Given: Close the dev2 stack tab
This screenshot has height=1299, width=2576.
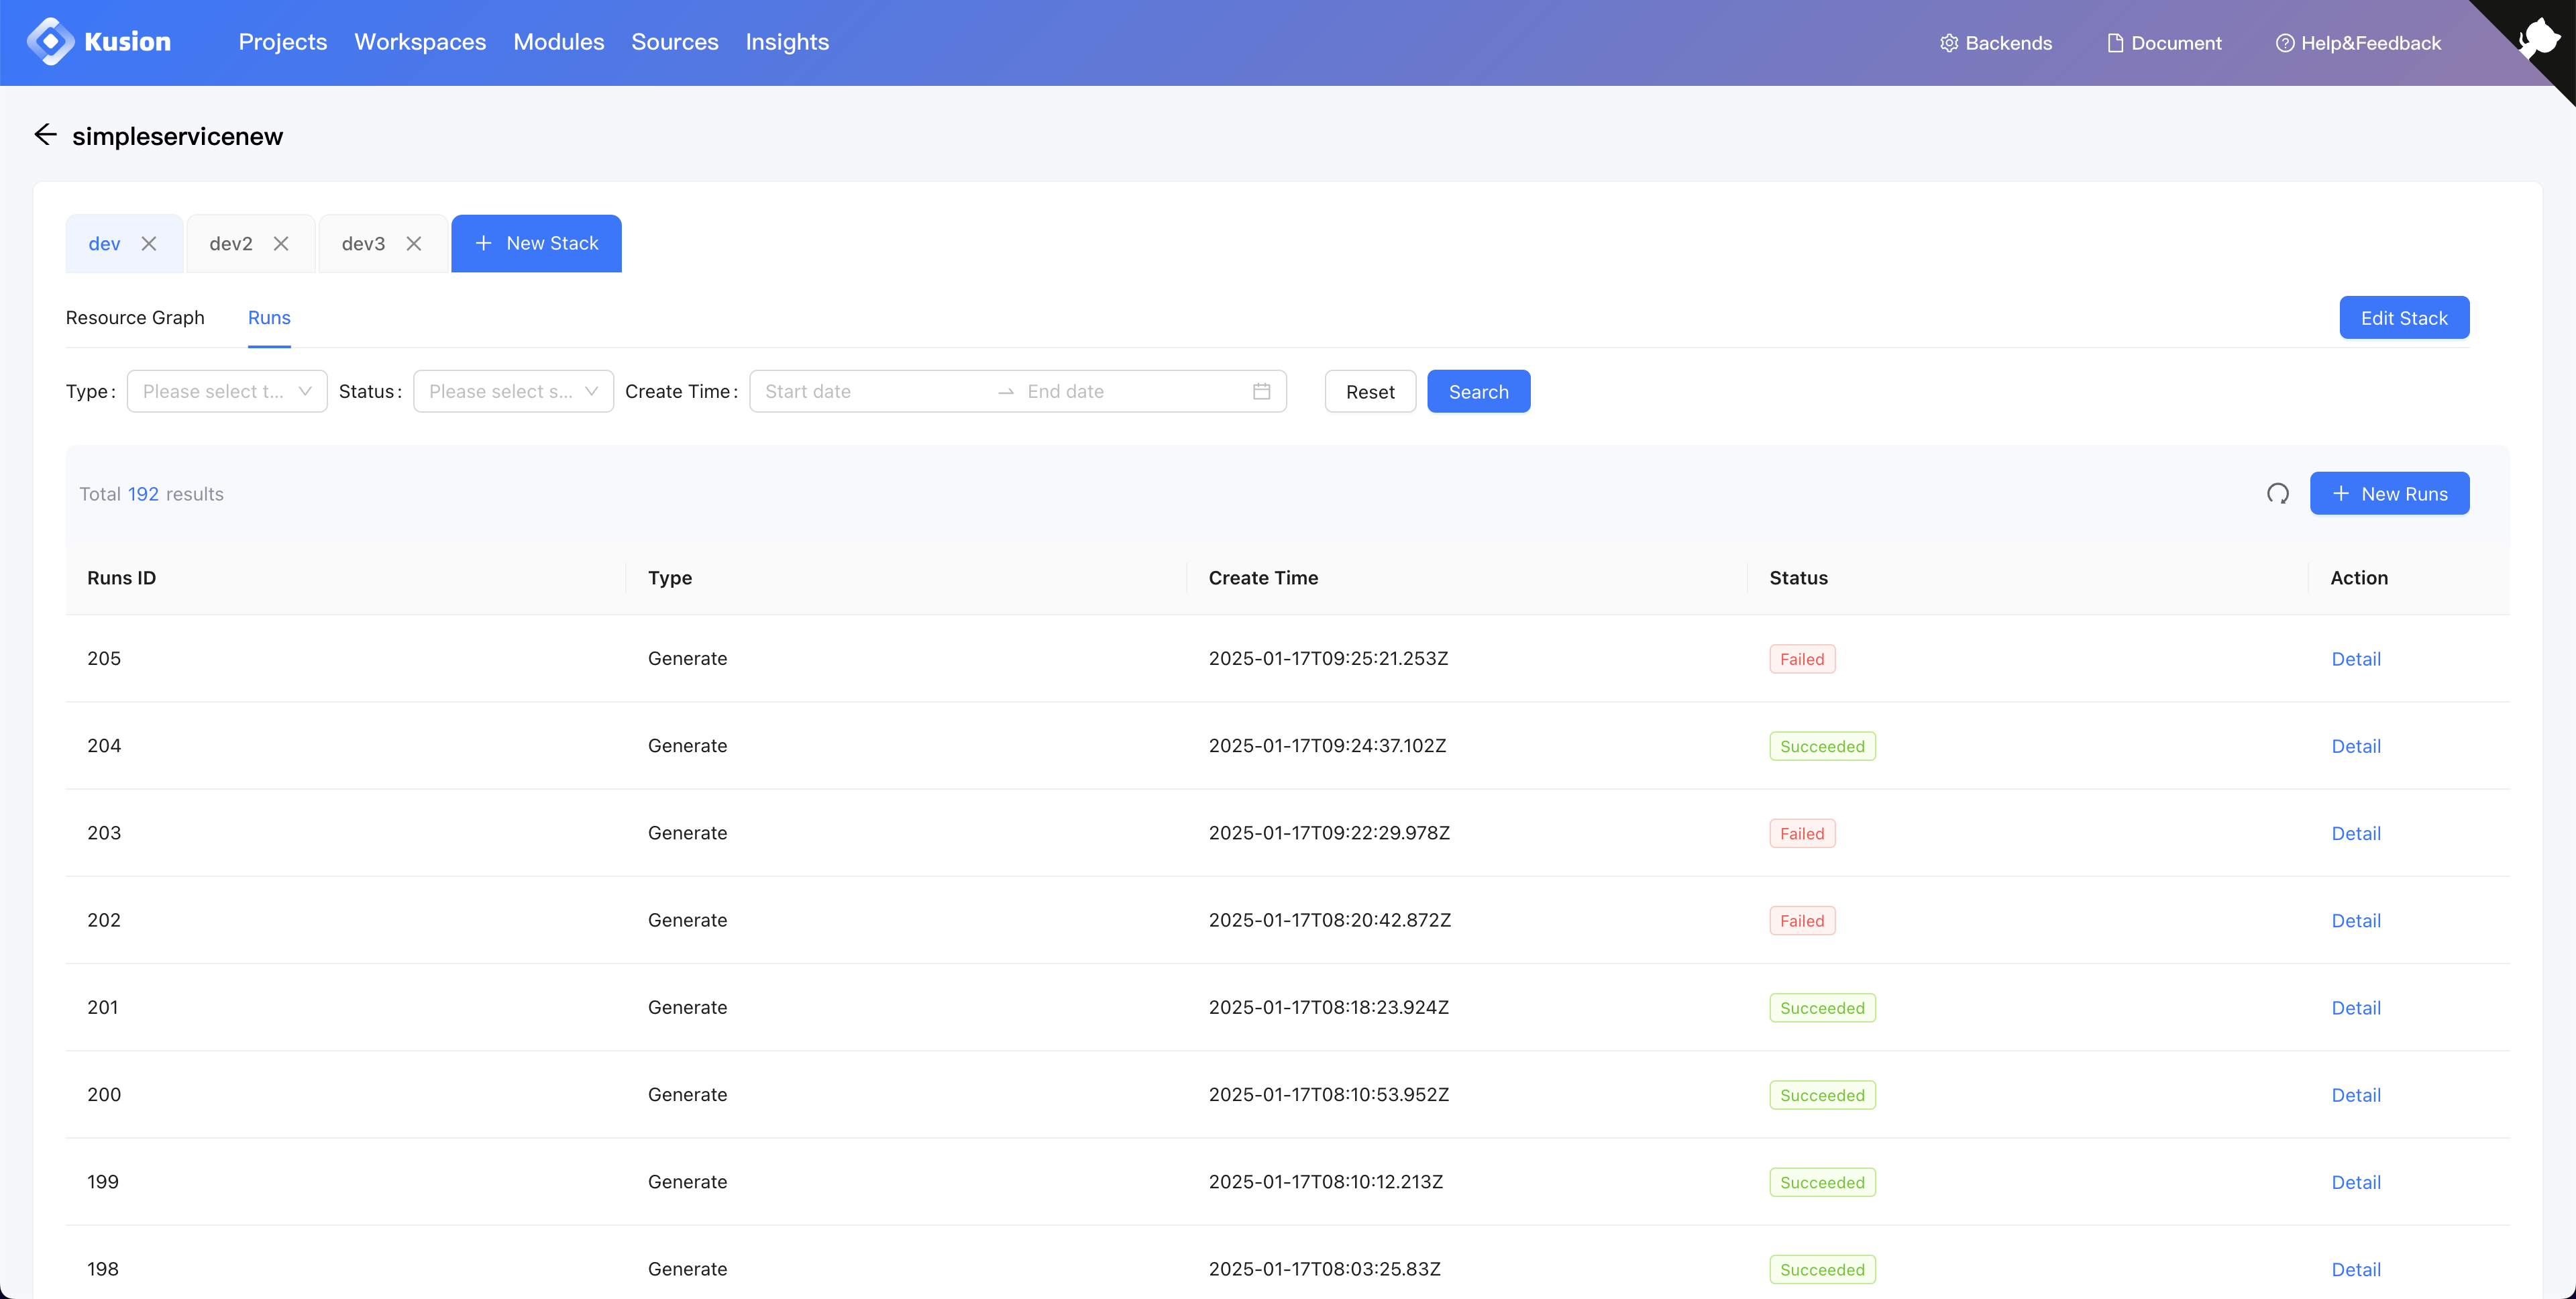Looking at the screenshot, I should (x=281, y=243).
